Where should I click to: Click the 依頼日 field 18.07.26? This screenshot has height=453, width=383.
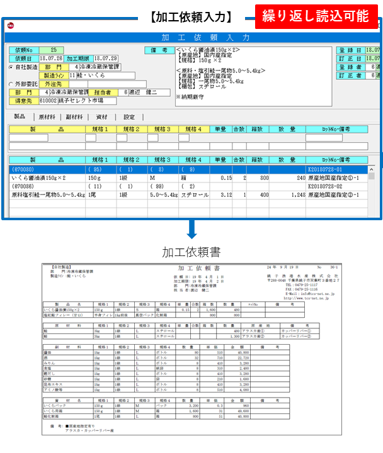tap(51, 59)
